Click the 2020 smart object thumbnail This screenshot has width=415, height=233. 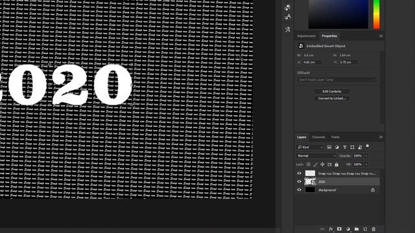[310, 181]
